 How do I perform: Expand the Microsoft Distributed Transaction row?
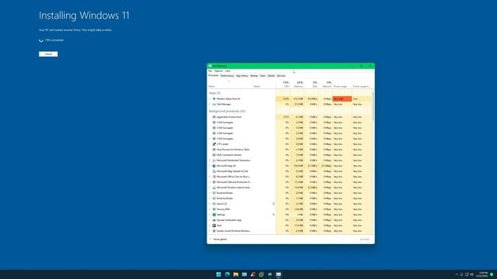point(210,160)
